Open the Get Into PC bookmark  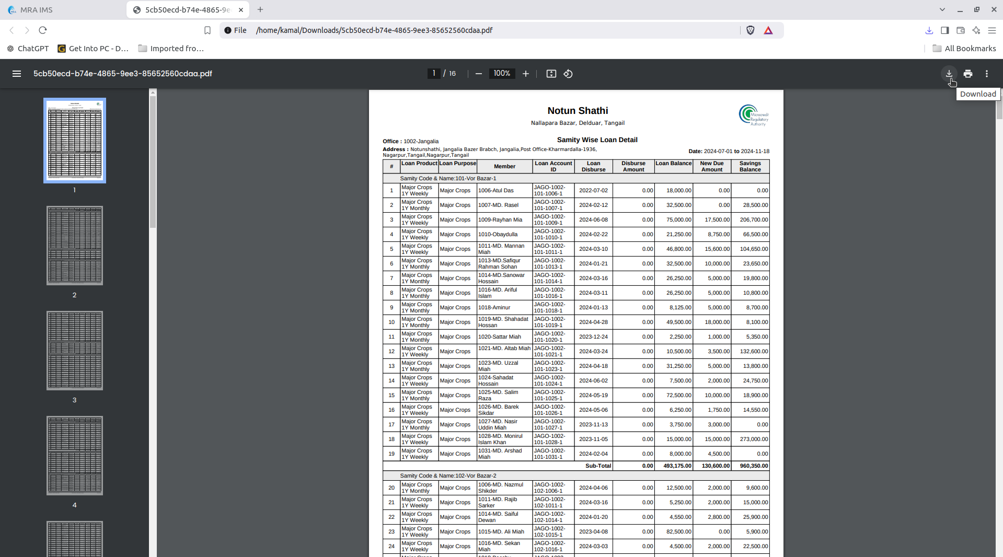pos(93,49)
